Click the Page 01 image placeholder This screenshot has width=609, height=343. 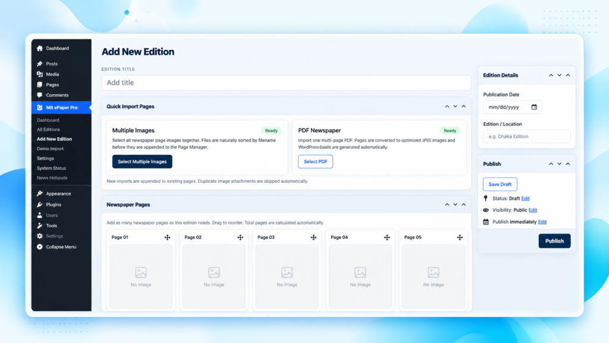pyautogui.click(x=140, y=276)
